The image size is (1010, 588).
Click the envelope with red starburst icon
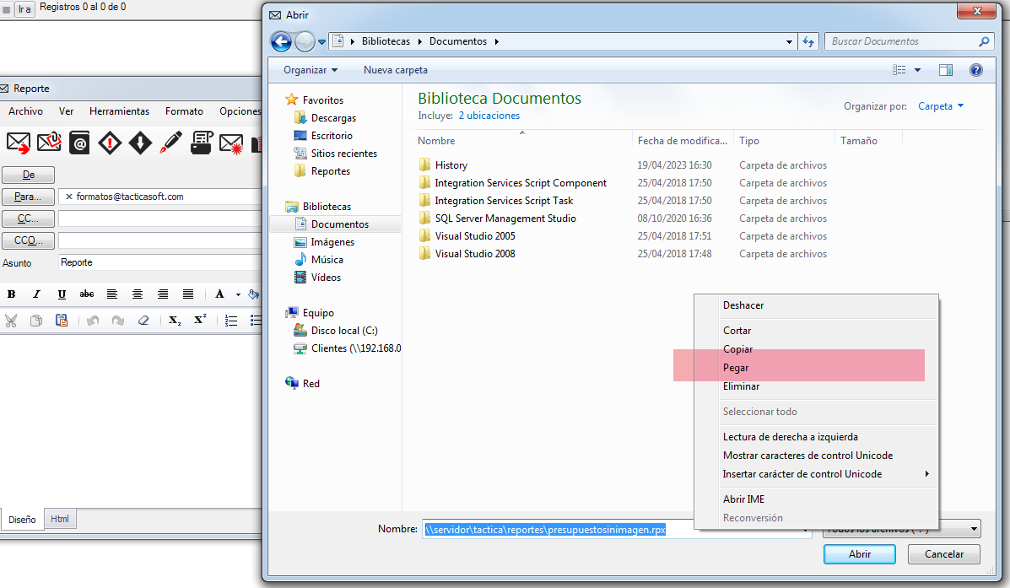click(231, 143)
